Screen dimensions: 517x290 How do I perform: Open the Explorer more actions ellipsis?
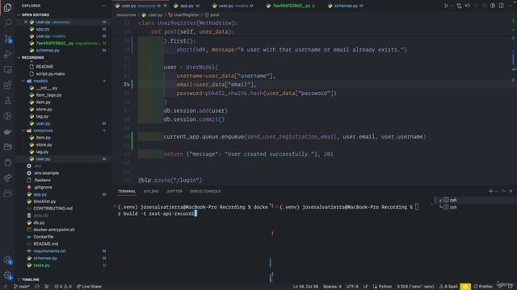point(104,6)
